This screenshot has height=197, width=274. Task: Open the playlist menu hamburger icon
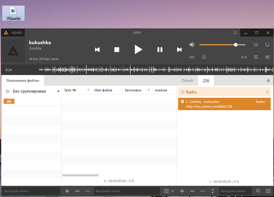click(268, 191)
